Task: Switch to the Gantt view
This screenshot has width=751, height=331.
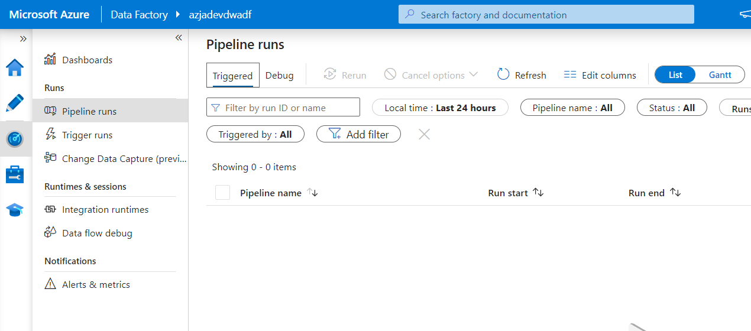Action: pyautogui.click(x=720, y=75)
